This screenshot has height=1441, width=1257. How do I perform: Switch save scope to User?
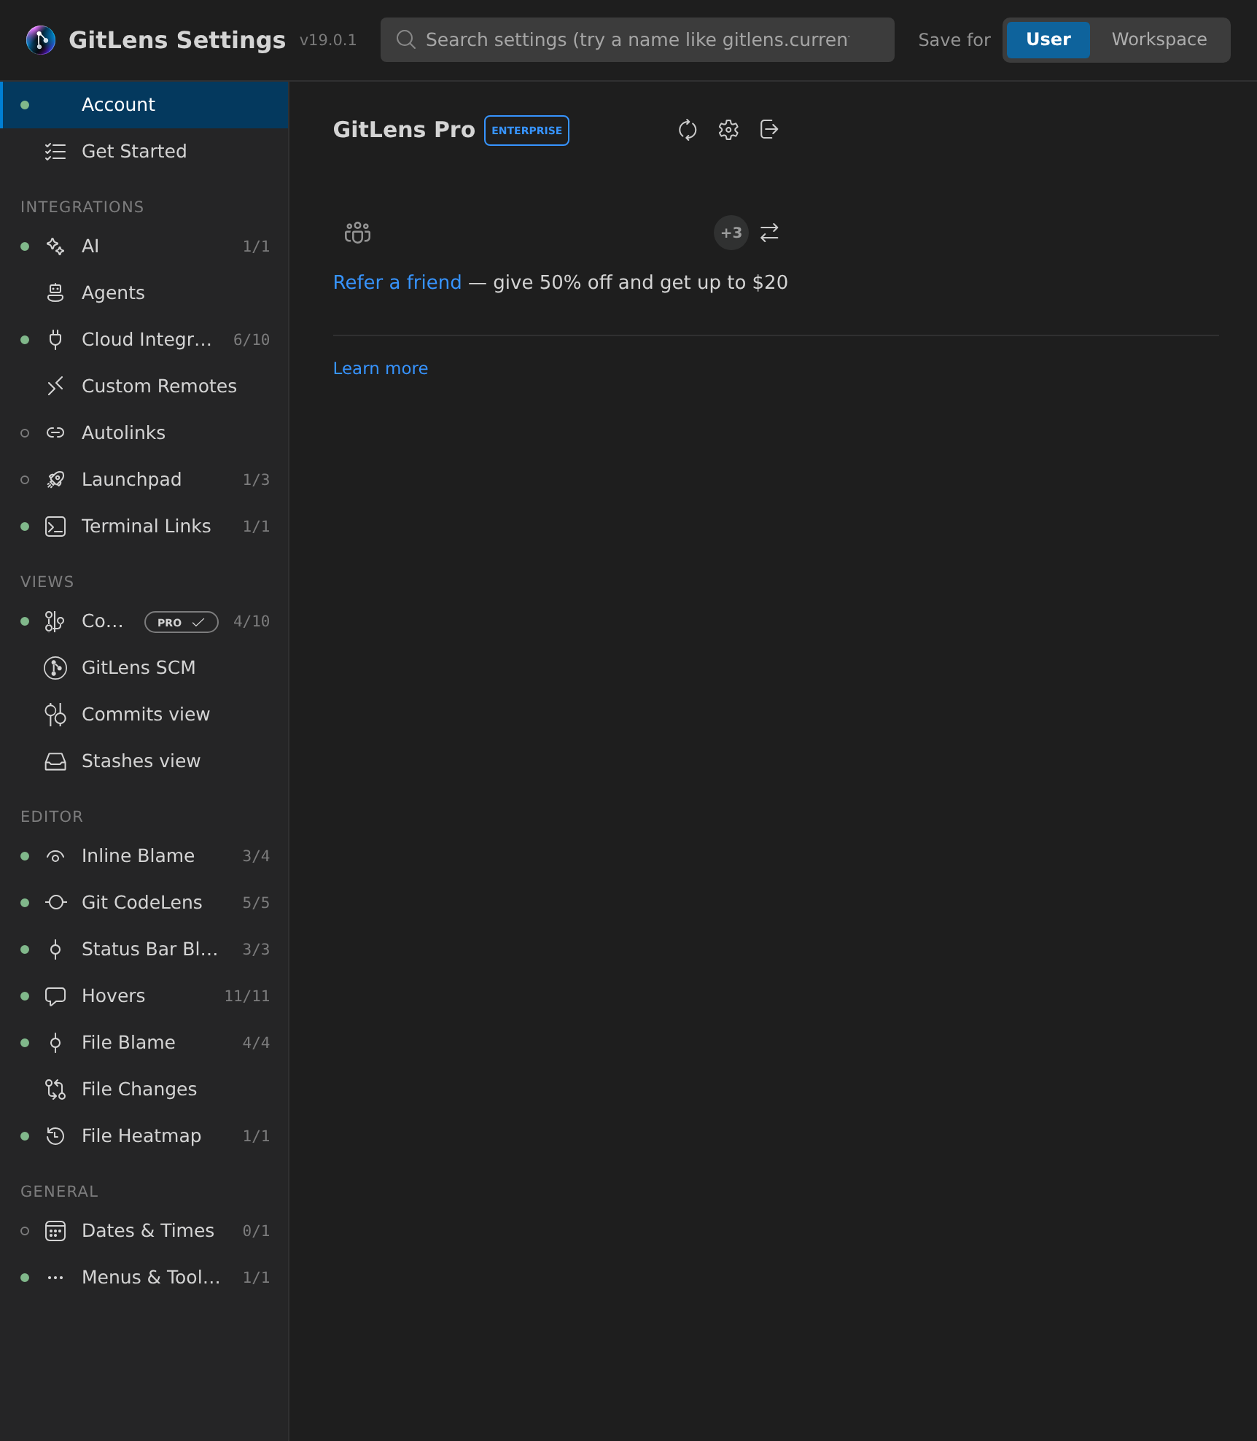pos(1048,39)
